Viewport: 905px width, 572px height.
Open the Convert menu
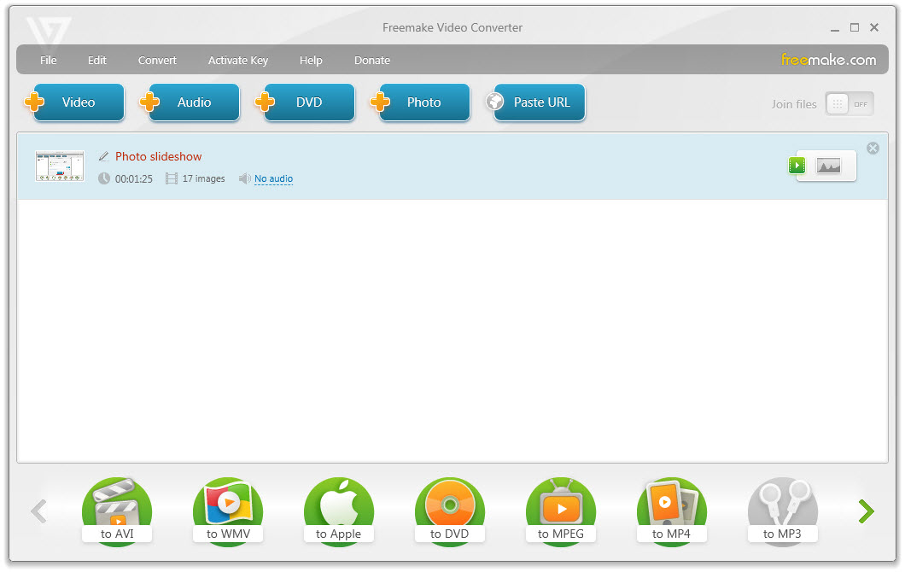click(x=157, y=60)
